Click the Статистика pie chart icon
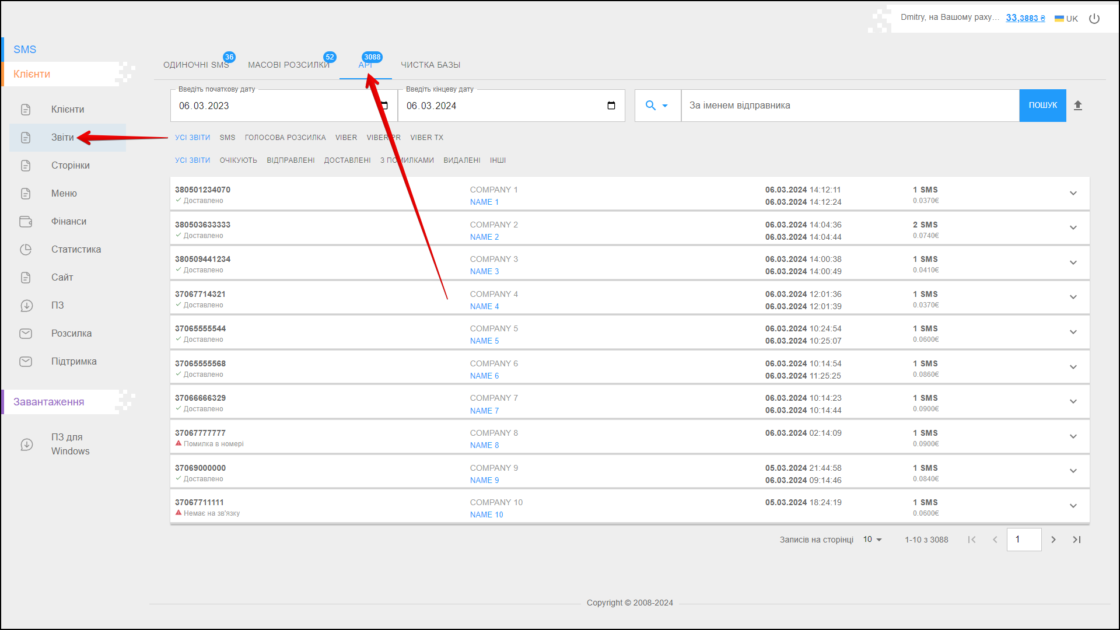 pyautogui.click(x=26, y=250)
